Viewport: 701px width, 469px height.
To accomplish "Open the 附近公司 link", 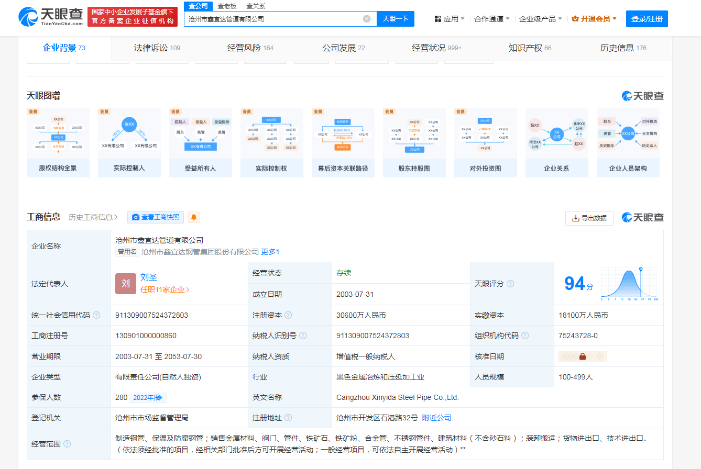I will click(437, 418).
